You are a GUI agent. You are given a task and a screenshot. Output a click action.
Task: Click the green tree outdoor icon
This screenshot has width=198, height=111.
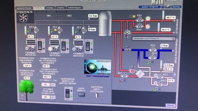coord(26,90)
